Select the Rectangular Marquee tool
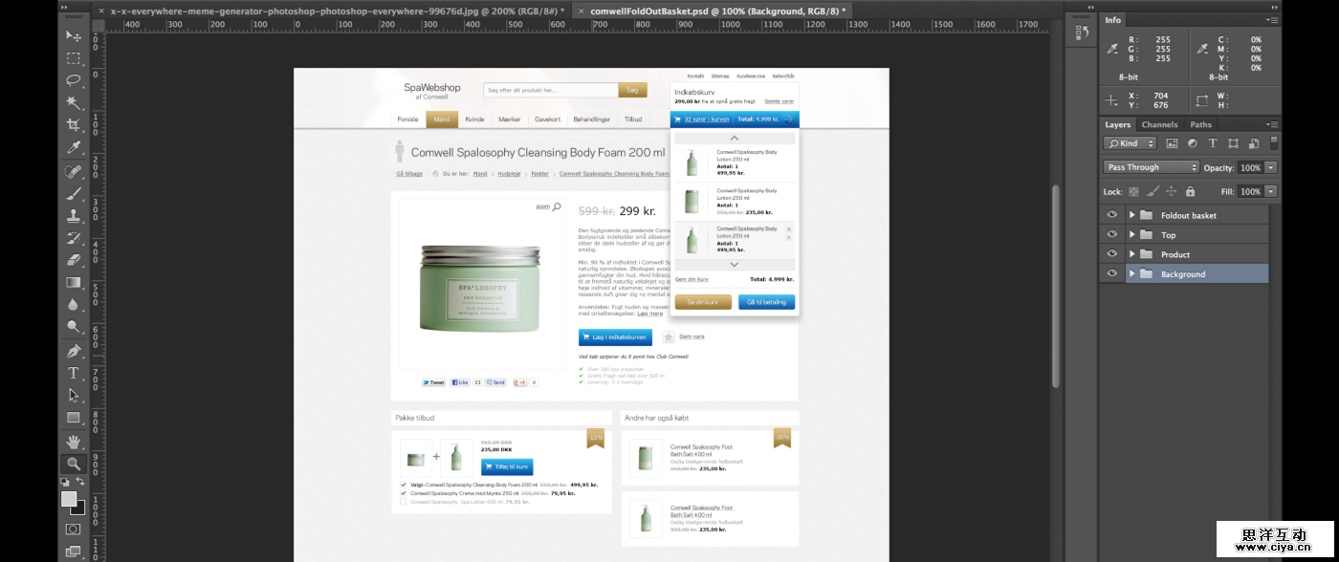 pyautogui.click(x=74, y=58)
